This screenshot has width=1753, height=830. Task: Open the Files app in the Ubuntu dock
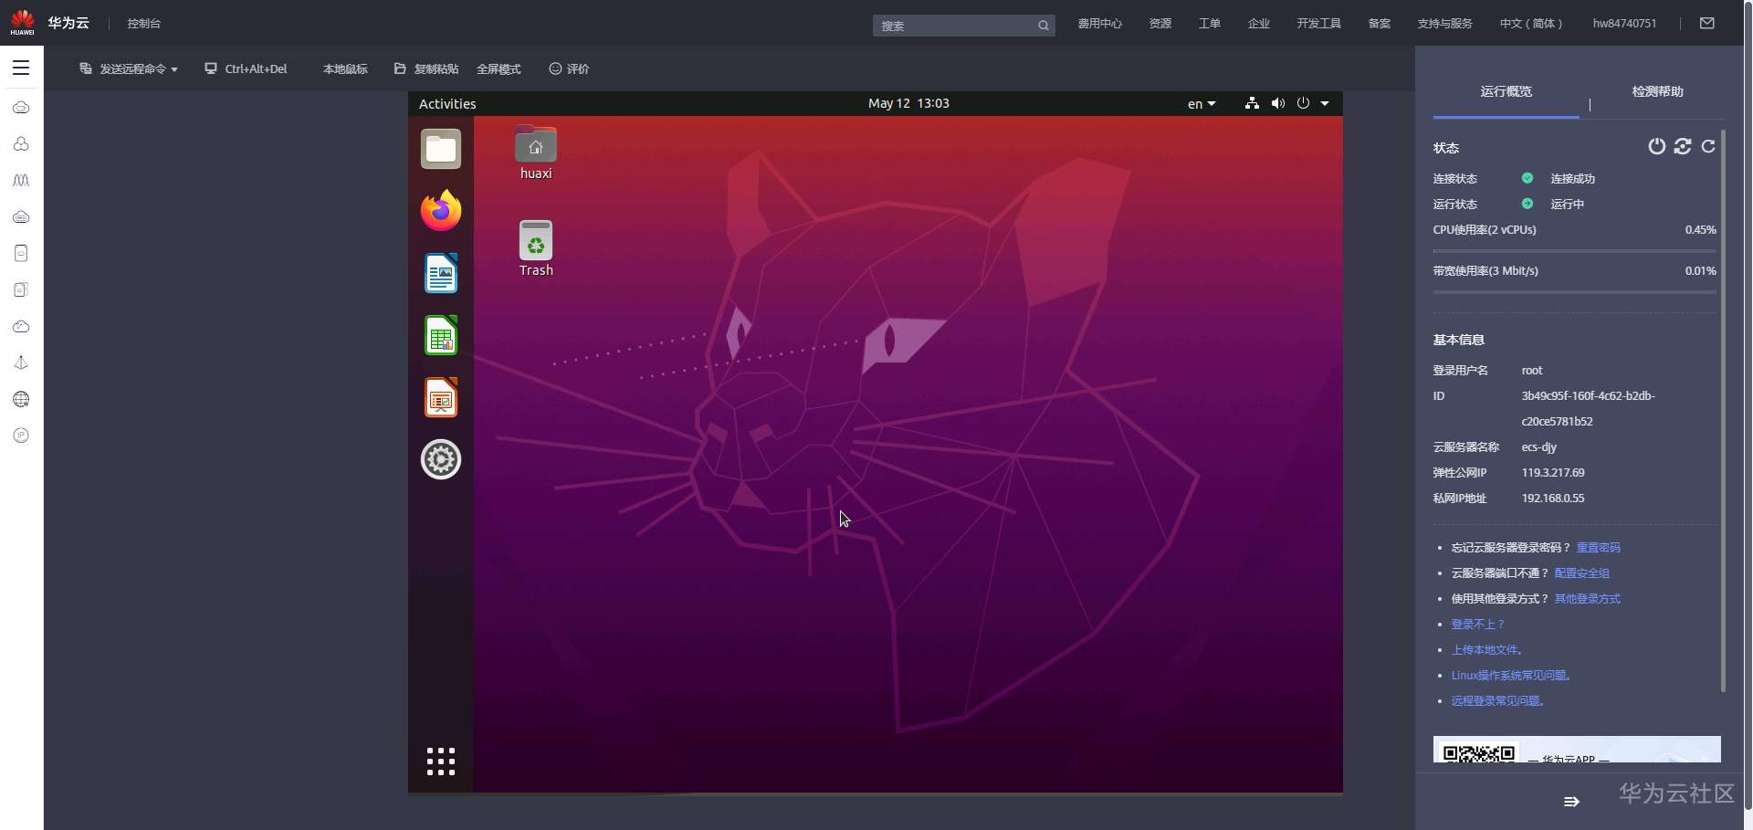pyautogui.click(x=441, y=149)
